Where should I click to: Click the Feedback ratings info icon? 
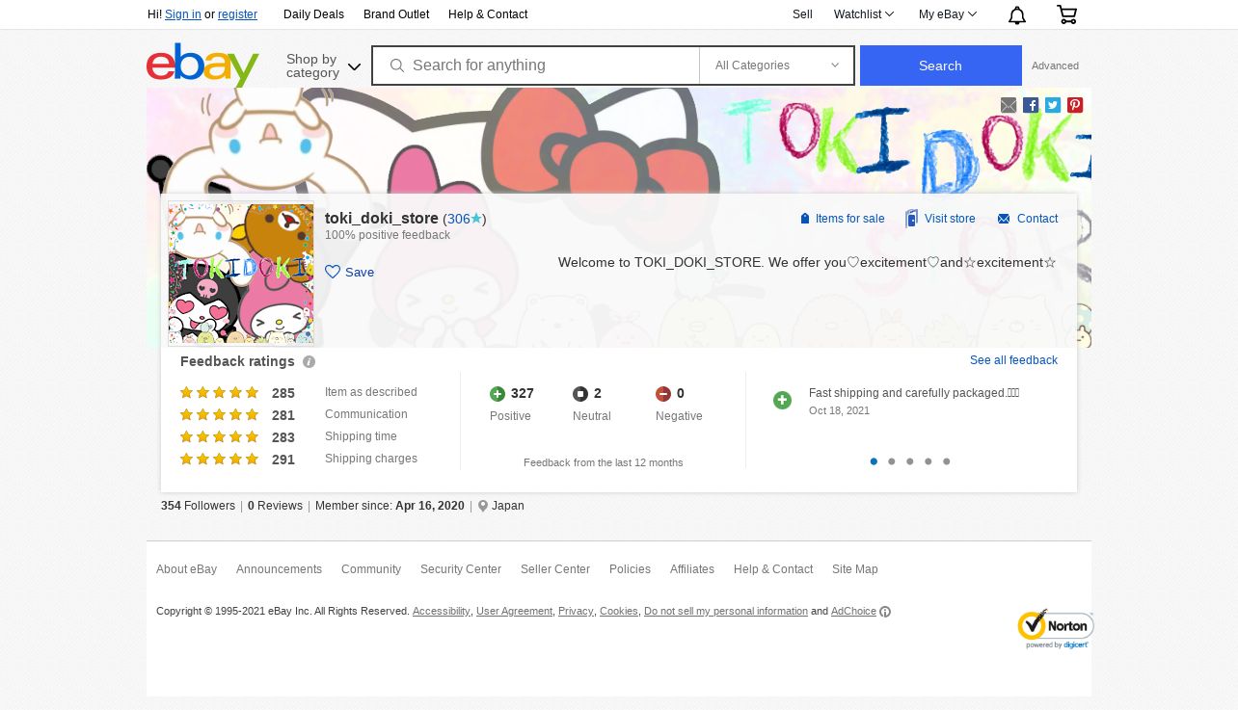pyautogui.click(x=309, y=362)
